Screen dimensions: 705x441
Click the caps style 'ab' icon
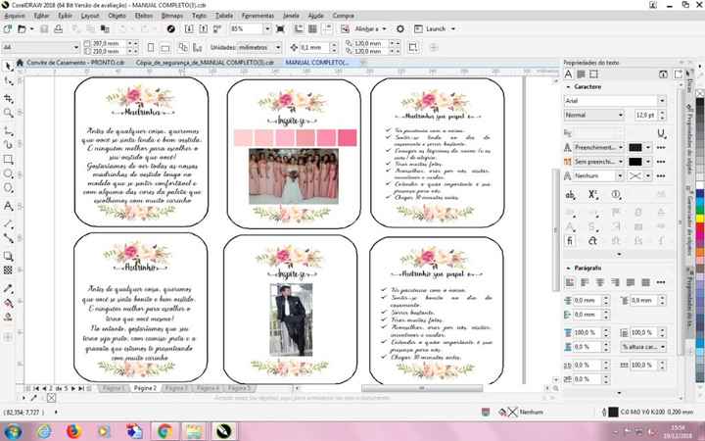click(570, 195)
